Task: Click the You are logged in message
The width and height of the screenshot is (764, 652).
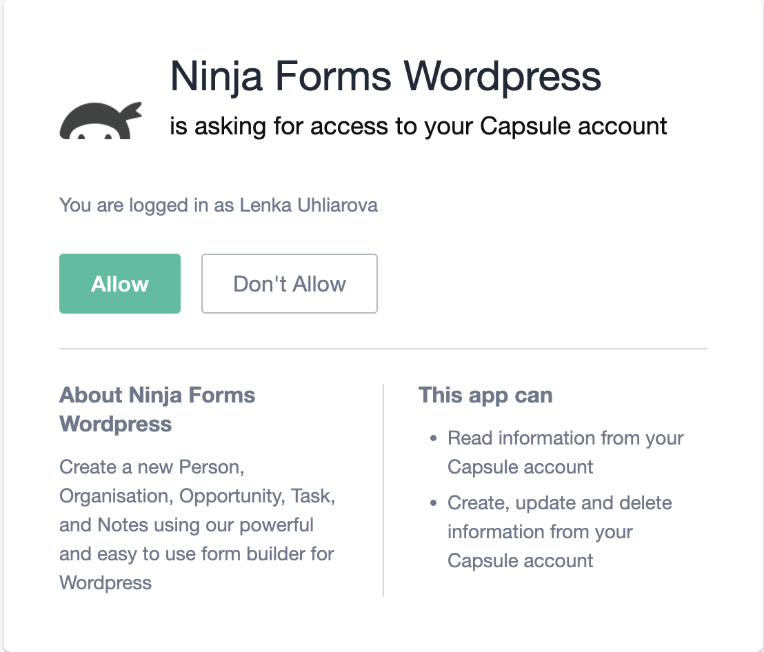Action: [219, 205]
